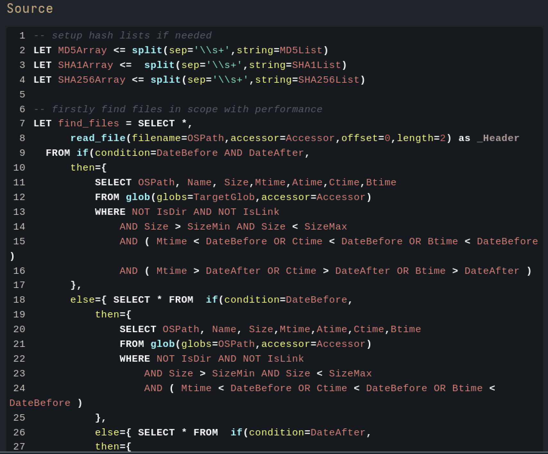Click MD5List argument in line 2
Screen dimensions: 548x454
(x=301, y=50)
